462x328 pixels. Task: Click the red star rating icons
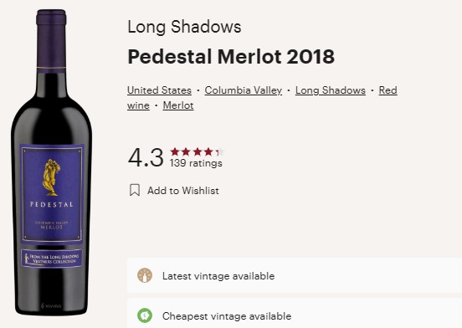(198, 152)
